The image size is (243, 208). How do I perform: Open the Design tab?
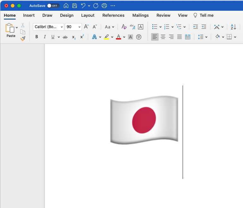67,15
